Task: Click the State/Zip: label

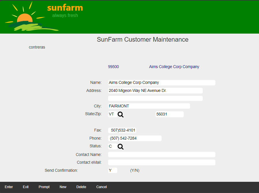Action: [93, 114]
